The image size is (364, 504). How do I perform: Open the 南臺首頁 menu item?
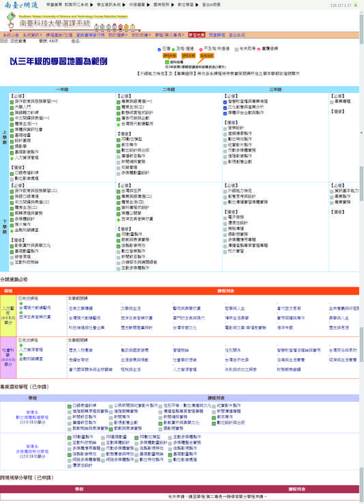[53, 5]
